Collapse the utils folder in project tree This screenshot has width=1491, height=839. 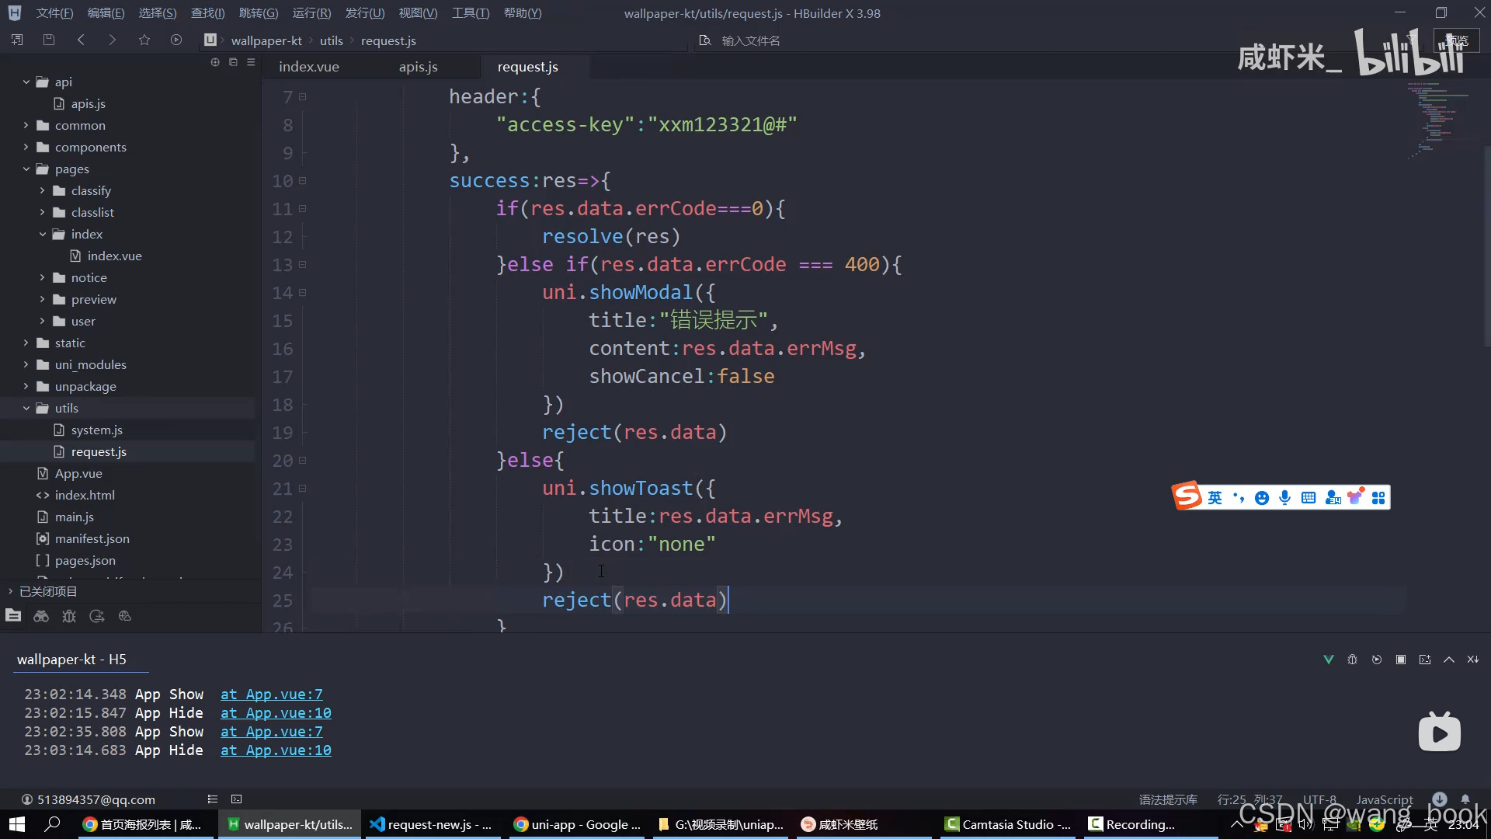pos(26,408)
